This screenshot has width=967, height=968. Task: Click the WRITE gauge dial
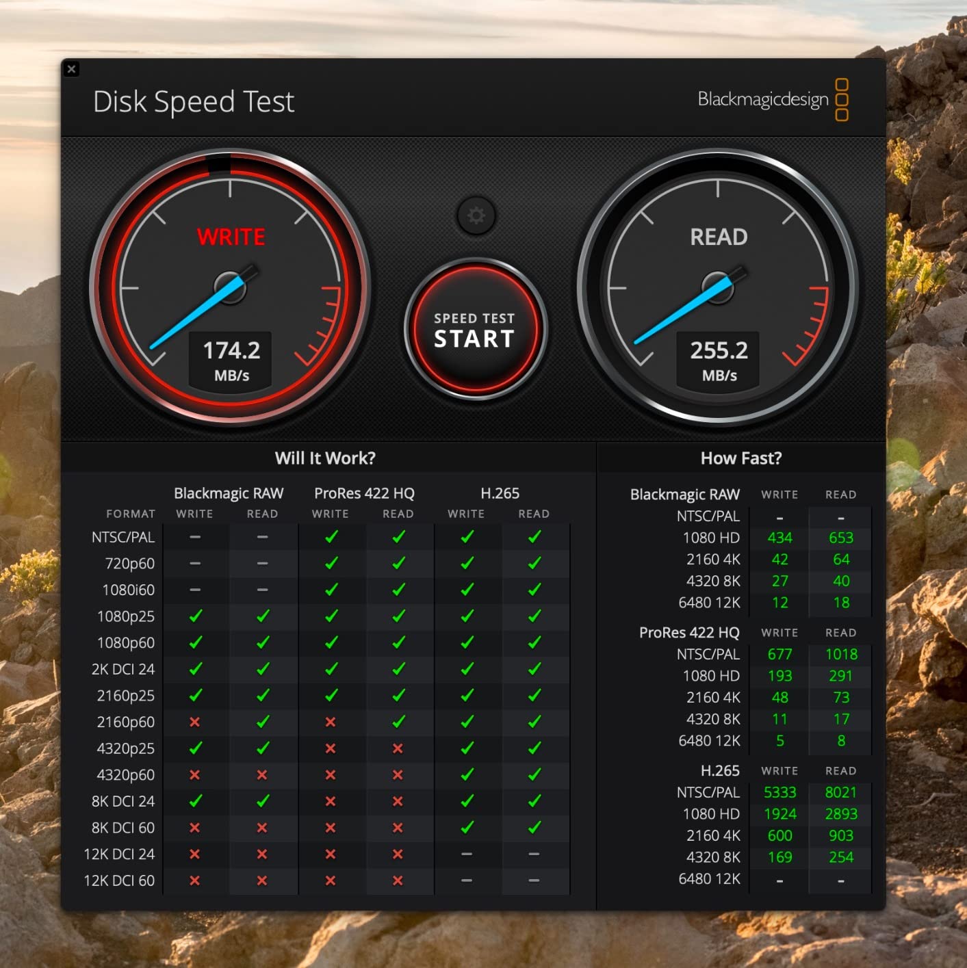(231, 287)
